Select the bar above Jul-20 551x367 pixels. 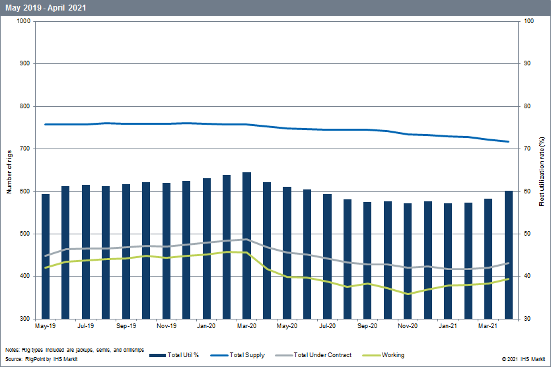pos(328,256)
